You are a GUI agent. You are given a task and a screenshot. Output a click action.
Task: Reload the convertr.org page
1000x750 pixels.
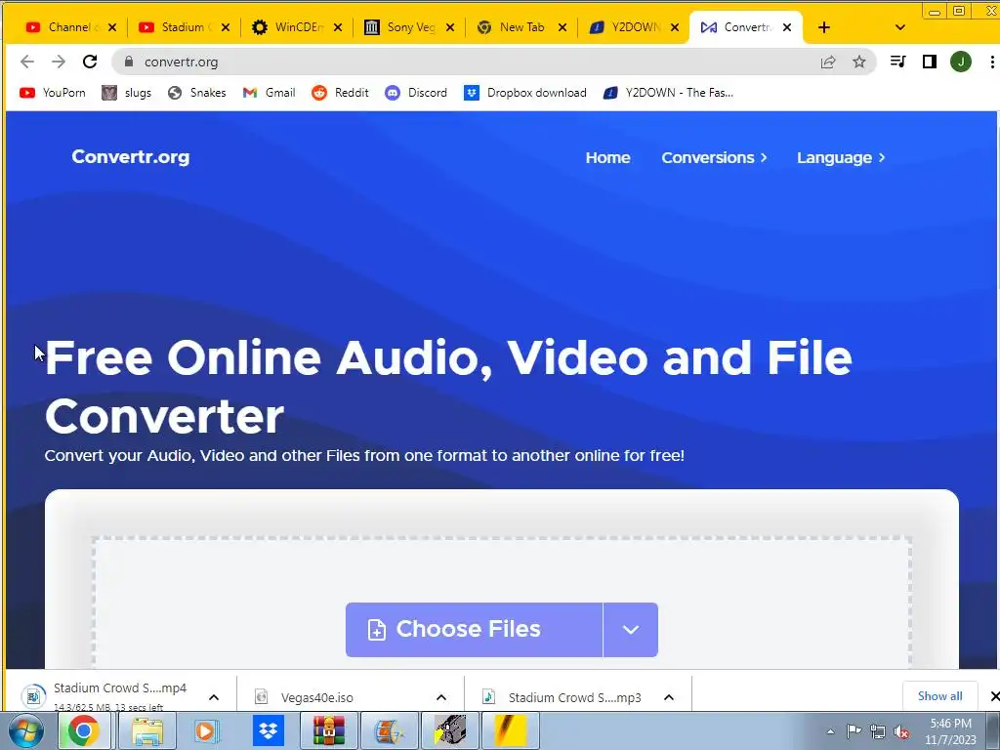(90, 62)
